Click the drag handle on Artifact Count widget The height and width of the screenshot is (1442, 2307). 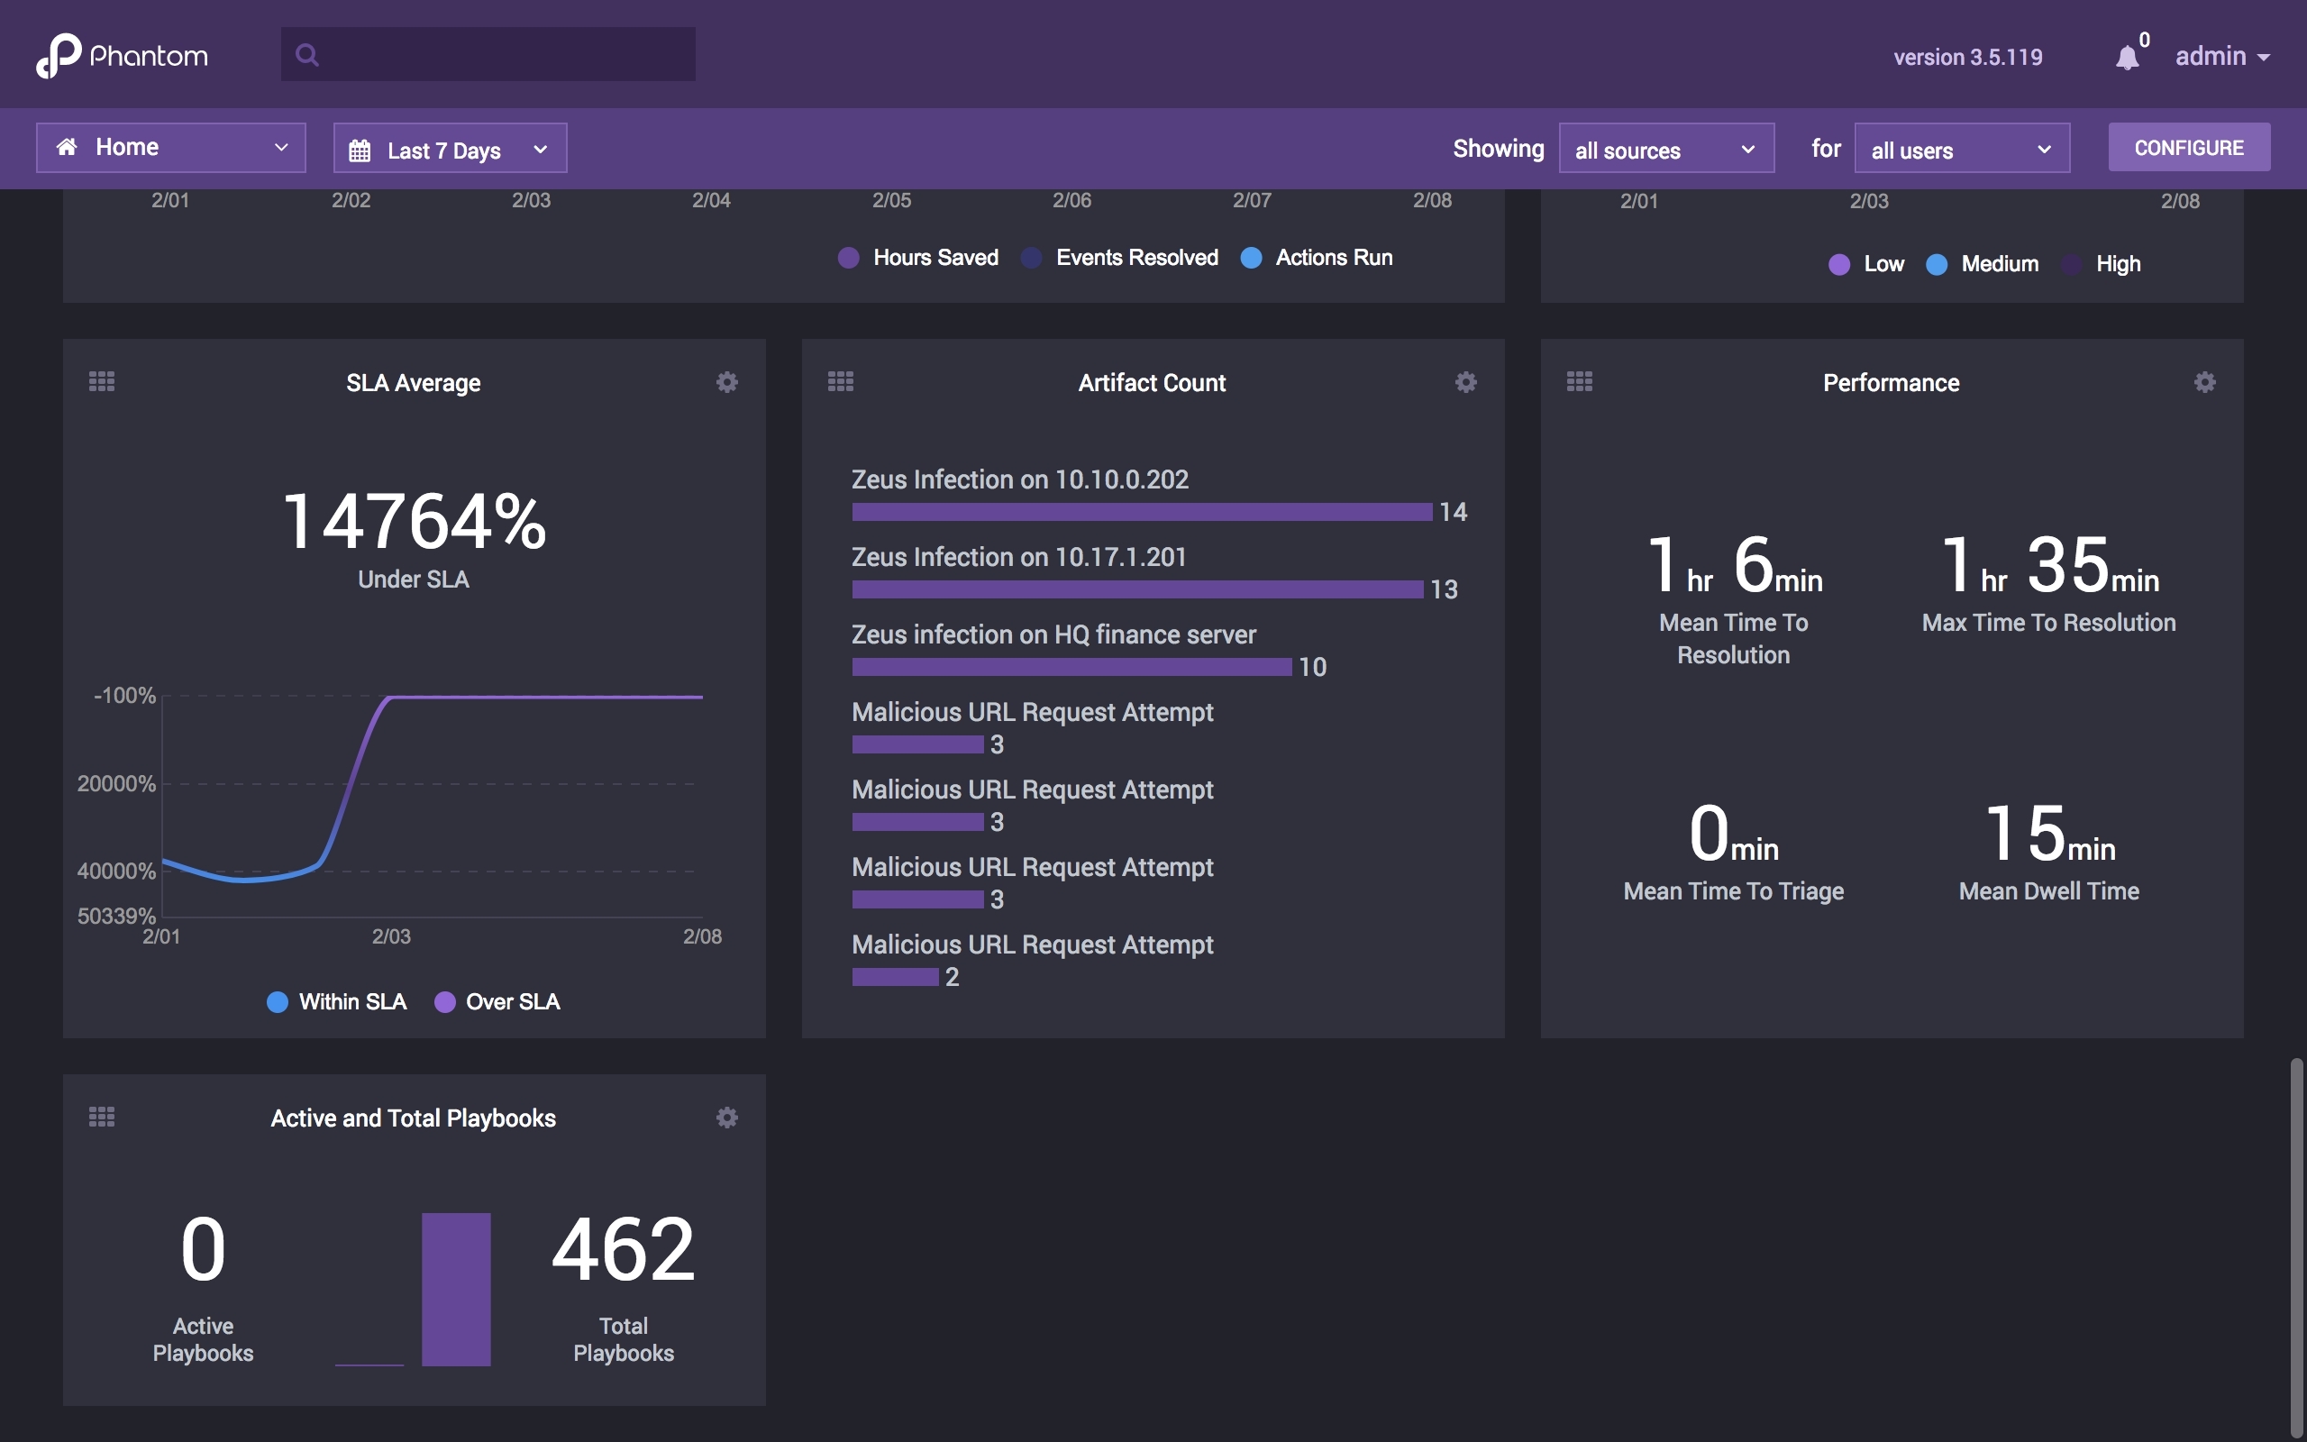[x=840, y=380]
